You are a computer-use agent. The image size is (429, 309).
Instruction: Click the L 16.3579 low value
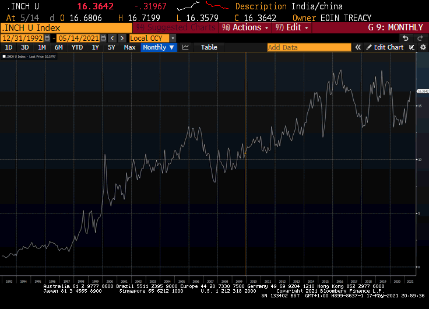coord(197,18)
